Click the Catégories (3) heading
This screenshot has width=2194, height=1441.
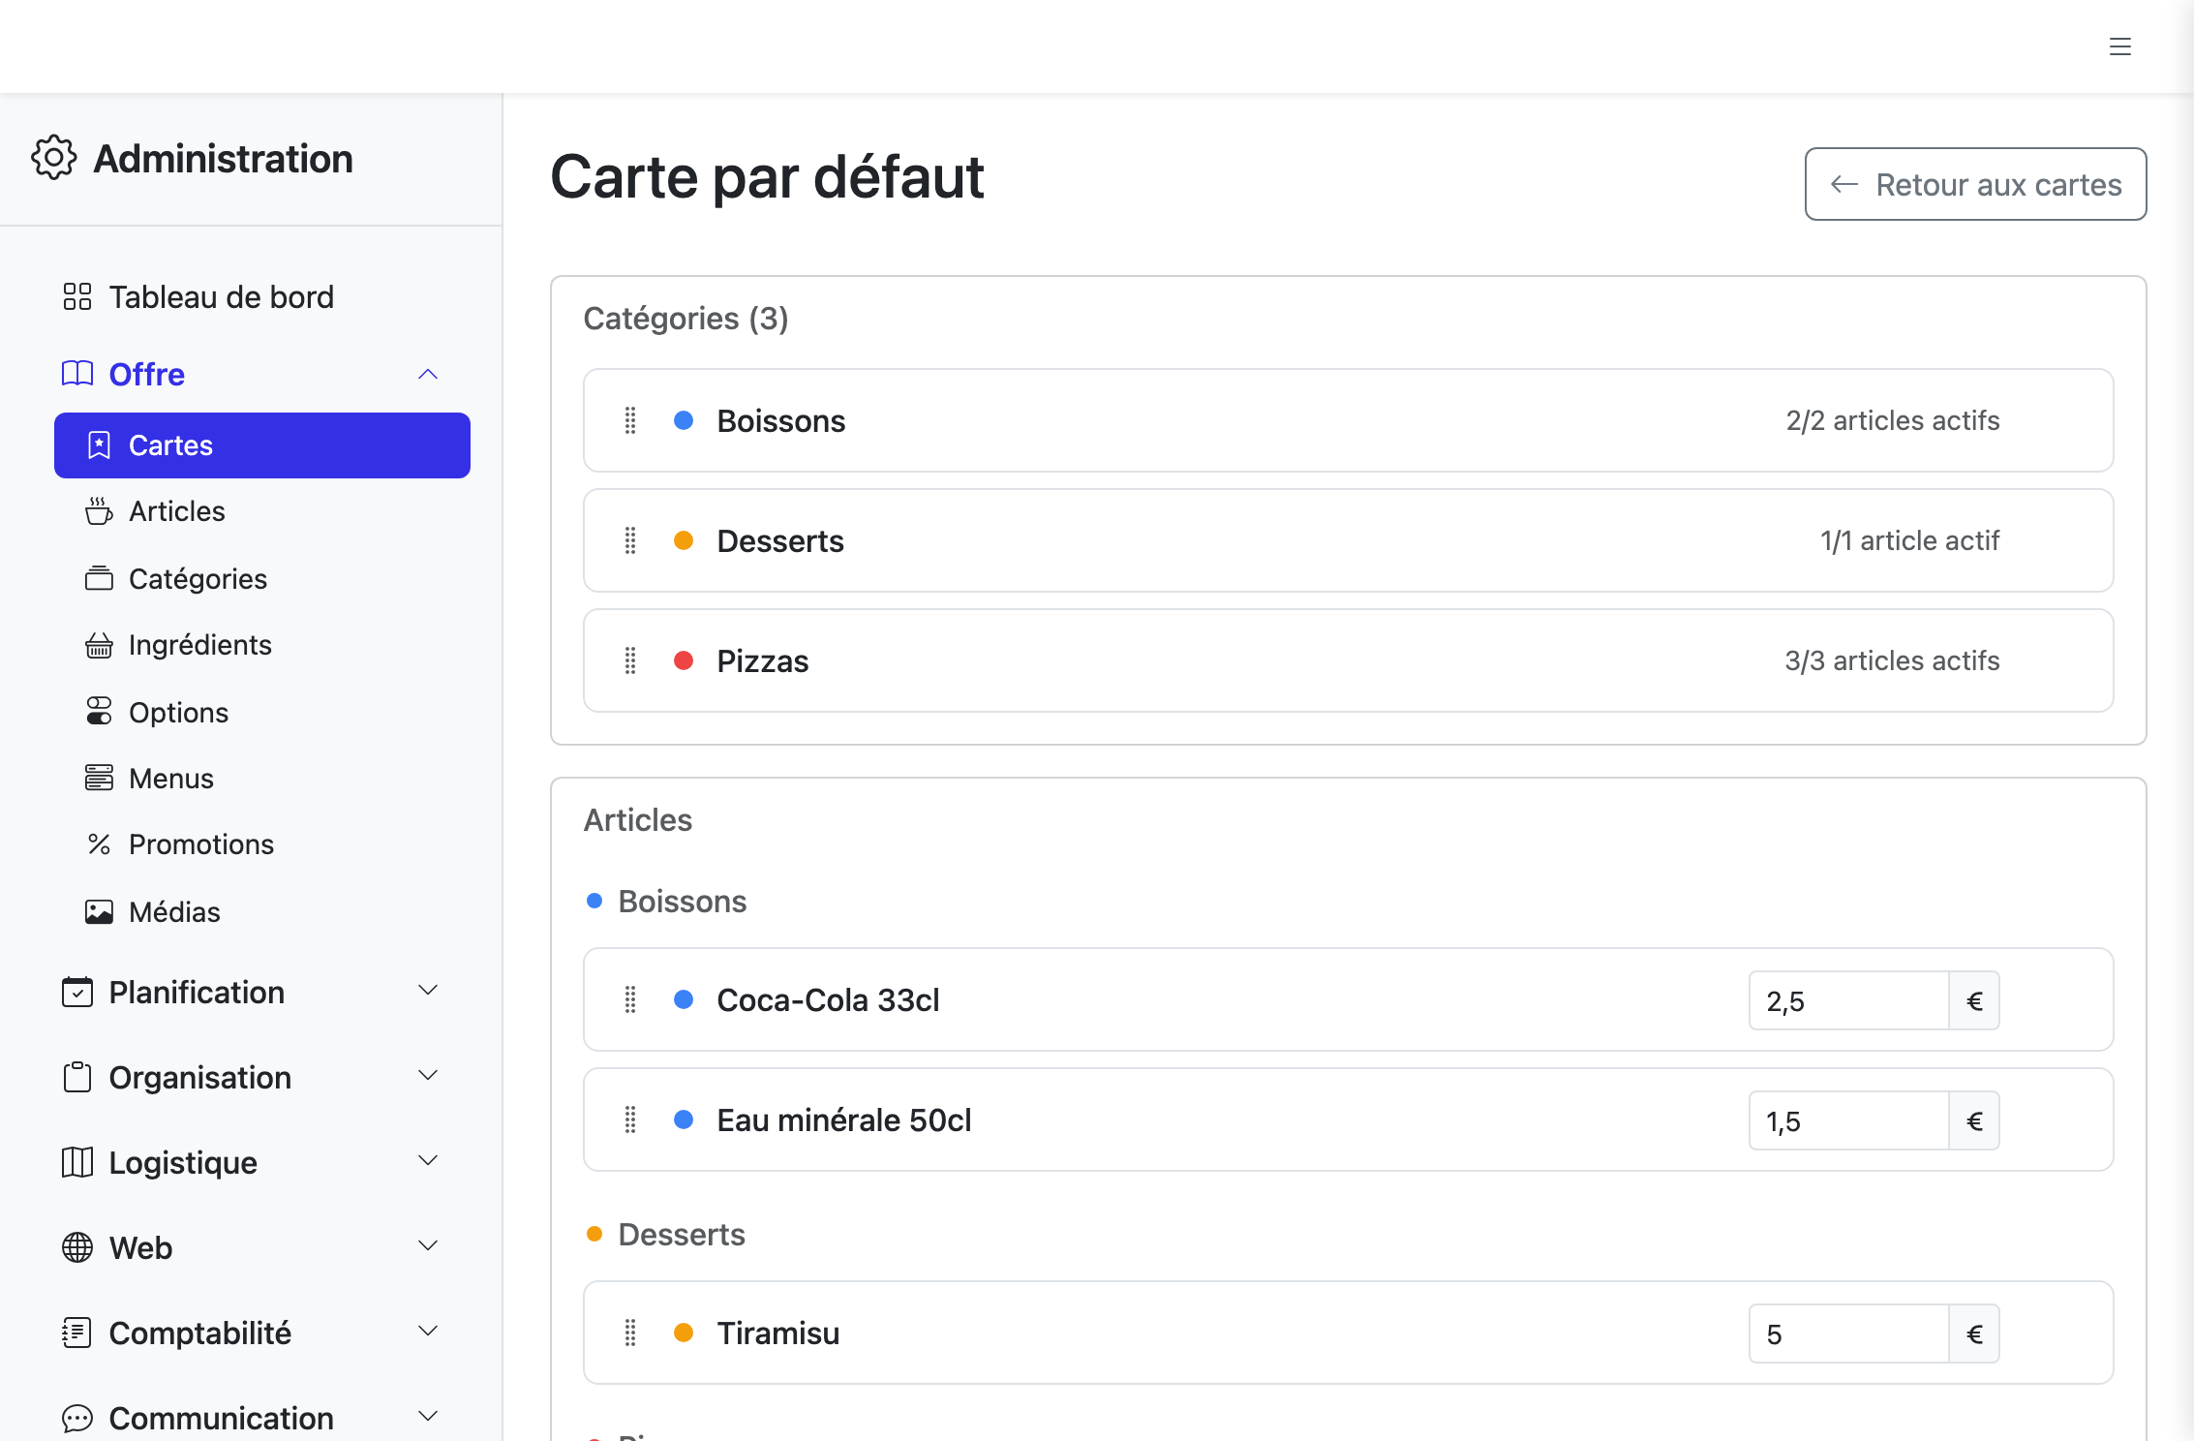click(x=686, y=319)
